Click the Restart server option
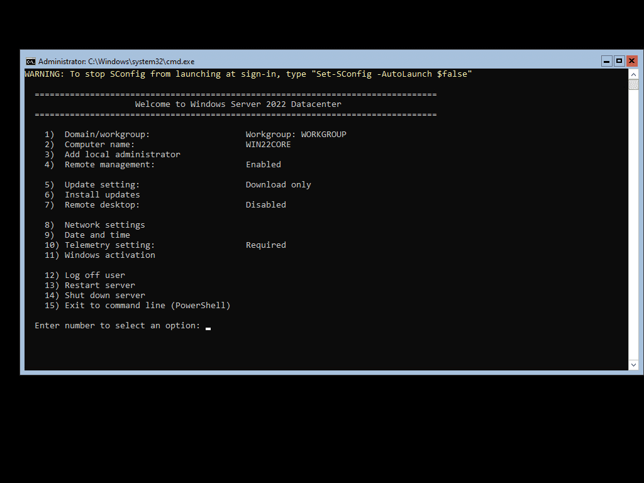This screenshot has height=483, width=644. pos(99,285)
